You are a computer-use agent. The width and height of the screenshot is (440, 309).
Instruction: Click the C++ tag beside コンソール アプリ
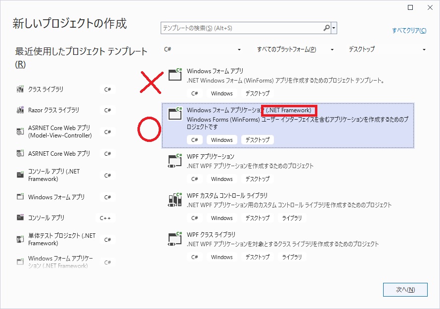coord(105,218)
